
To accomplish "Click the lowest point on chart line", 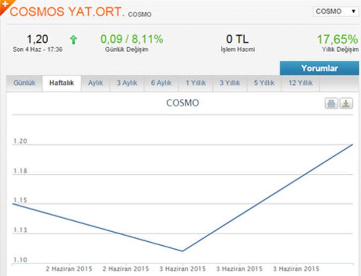I will pos(182,251).
